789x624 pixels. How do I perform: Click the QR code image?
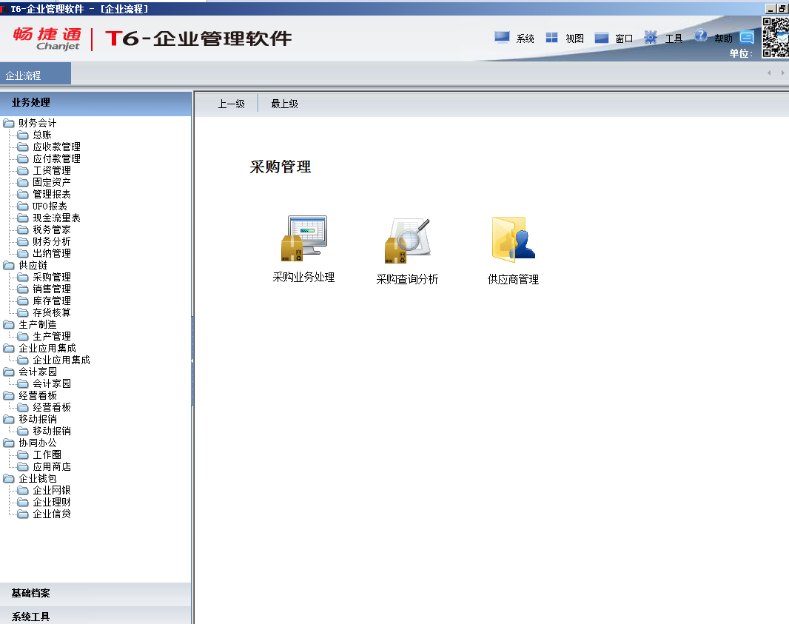775,37
